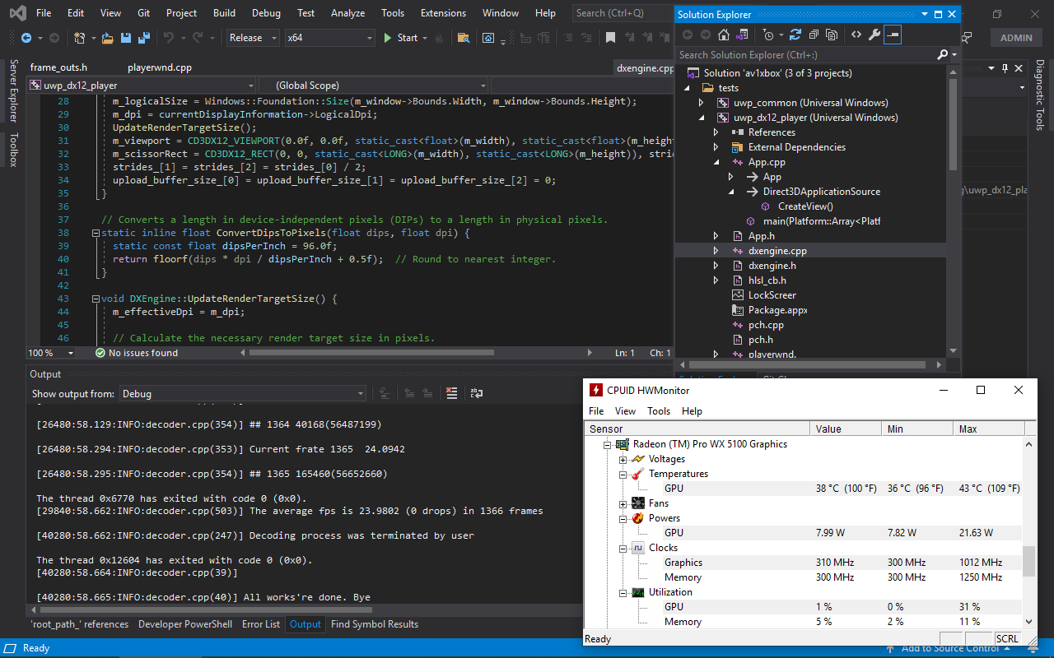Collapse Temperatures node in HWMonitor
The width and height of the screenshot is (1054, 658).
click(623, 474)
